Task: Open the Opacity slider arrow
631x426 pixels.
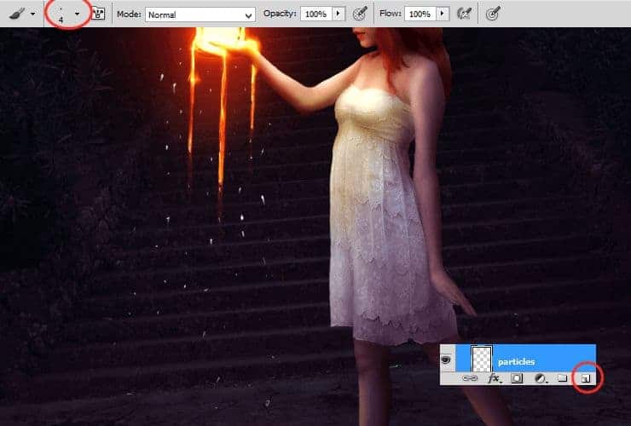Action: click(339, 14)
